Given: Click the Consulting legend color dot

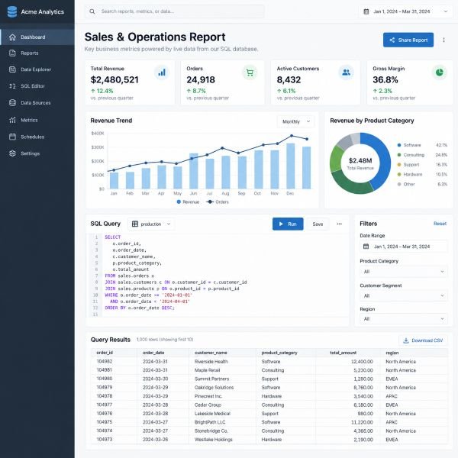Looking at the screenshot, I should 399,155.
